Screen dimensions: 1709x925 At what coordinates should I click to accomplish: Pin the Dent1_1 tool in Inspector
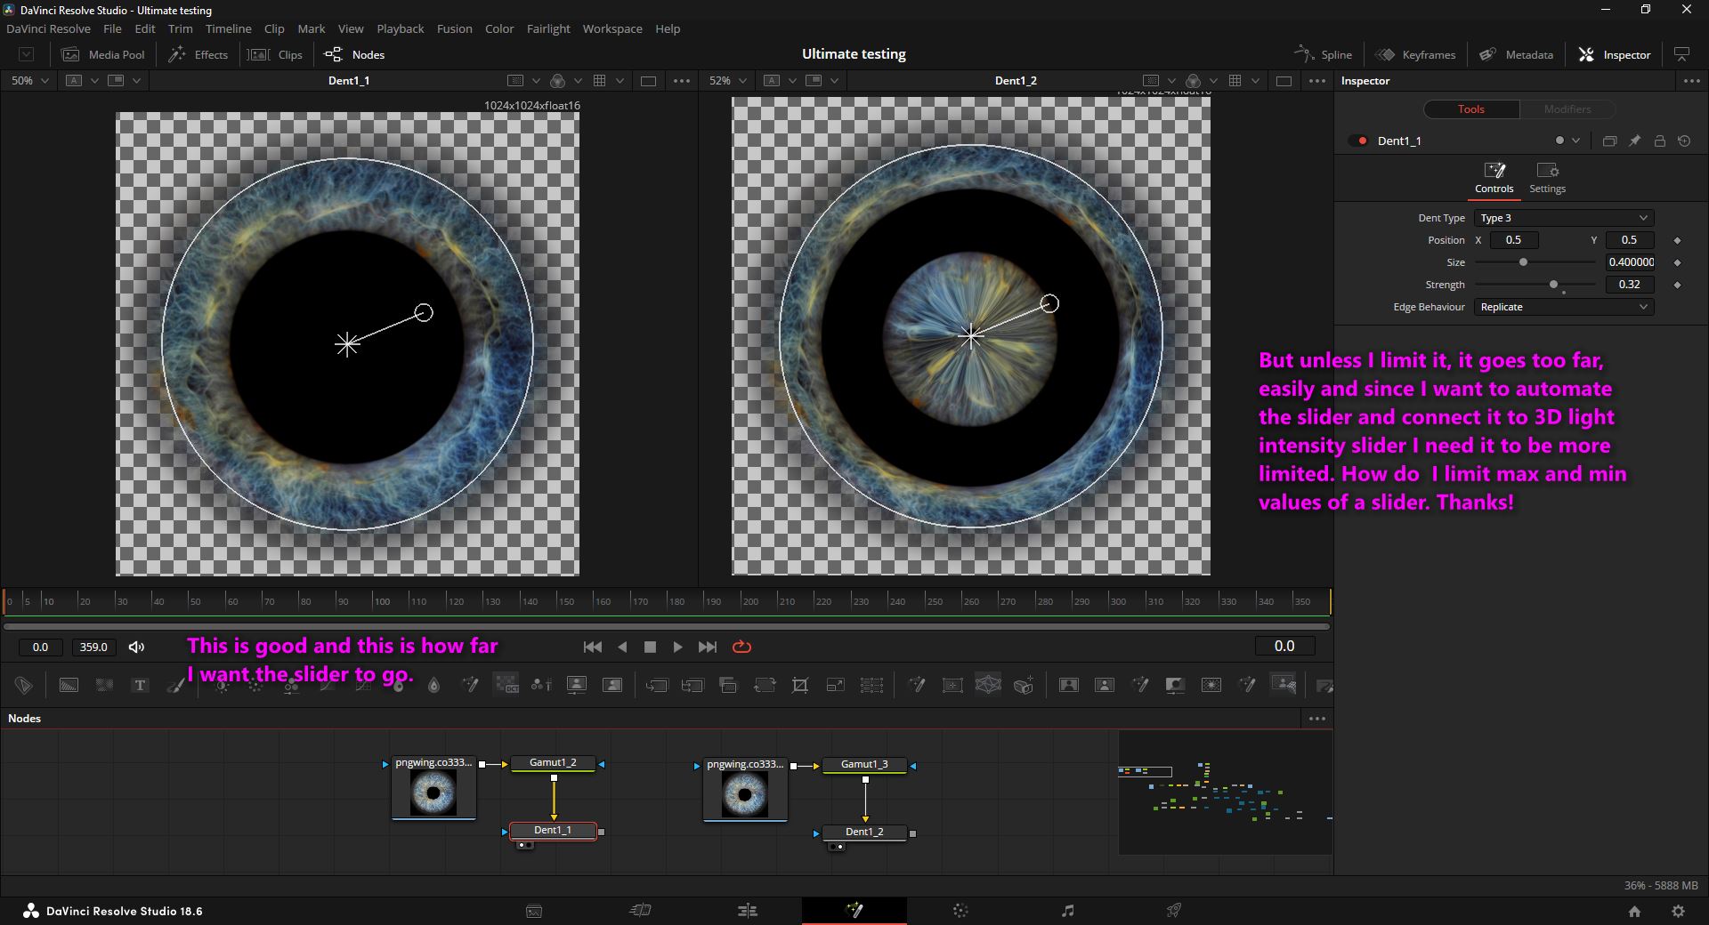(x=1634, y=141)
